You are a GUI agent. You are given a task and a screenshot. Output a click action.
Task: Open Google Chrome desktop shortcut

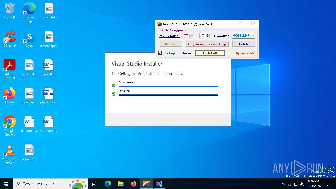point(10,126)
